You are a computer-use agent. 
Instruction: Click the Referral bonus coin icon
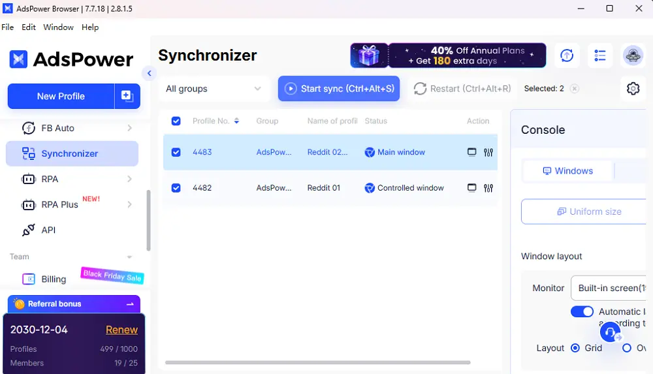[19, 304]
